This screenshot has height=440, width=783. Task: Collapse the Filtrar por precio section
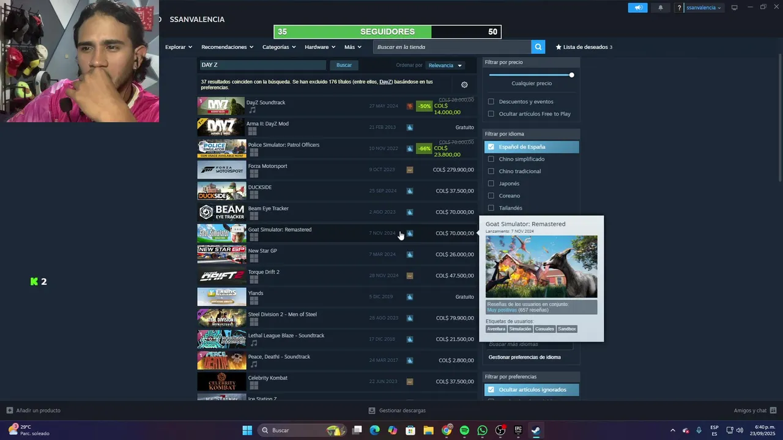click(531, 62)
